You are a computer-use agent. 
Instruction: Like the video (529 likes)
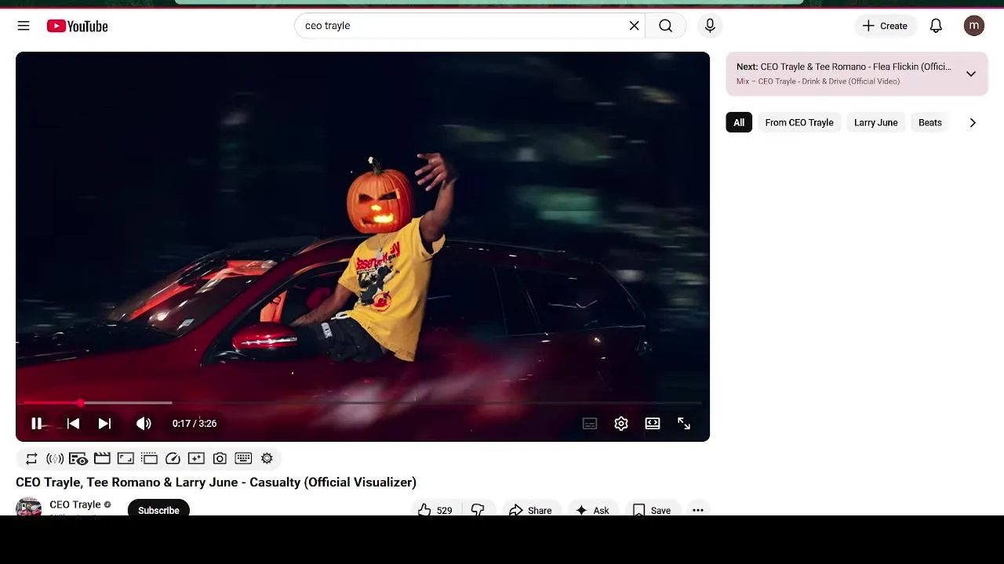(435, 509)
